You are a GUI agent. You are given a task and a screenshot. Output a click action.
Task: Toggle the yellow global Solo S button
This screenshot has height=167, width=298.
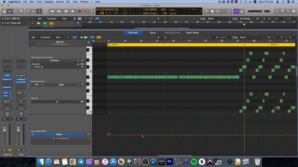point(51,24)
